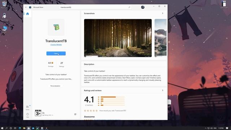Show hidden system tray icons
This screenshot has width=231, height=130.
[206, 128]
